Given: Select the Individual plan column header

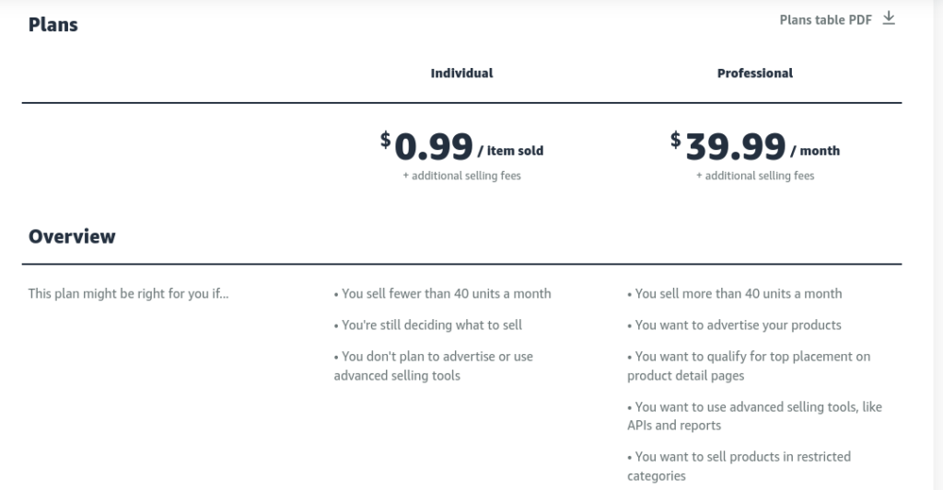Looking at the screenshot, I should click(x=462, y=74).
